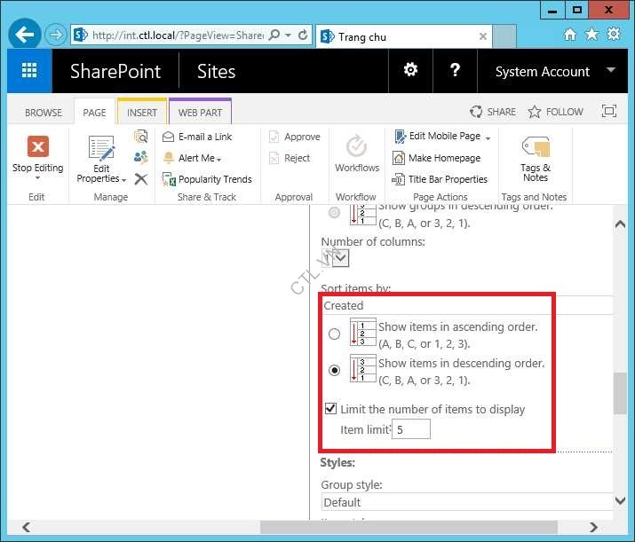Click the Stop Editing icon

[37, 147]
